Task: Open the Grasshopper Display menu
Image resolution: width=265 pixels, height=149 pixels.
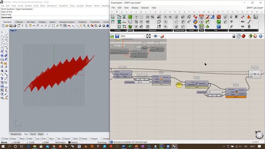Action: click(135, 8)
